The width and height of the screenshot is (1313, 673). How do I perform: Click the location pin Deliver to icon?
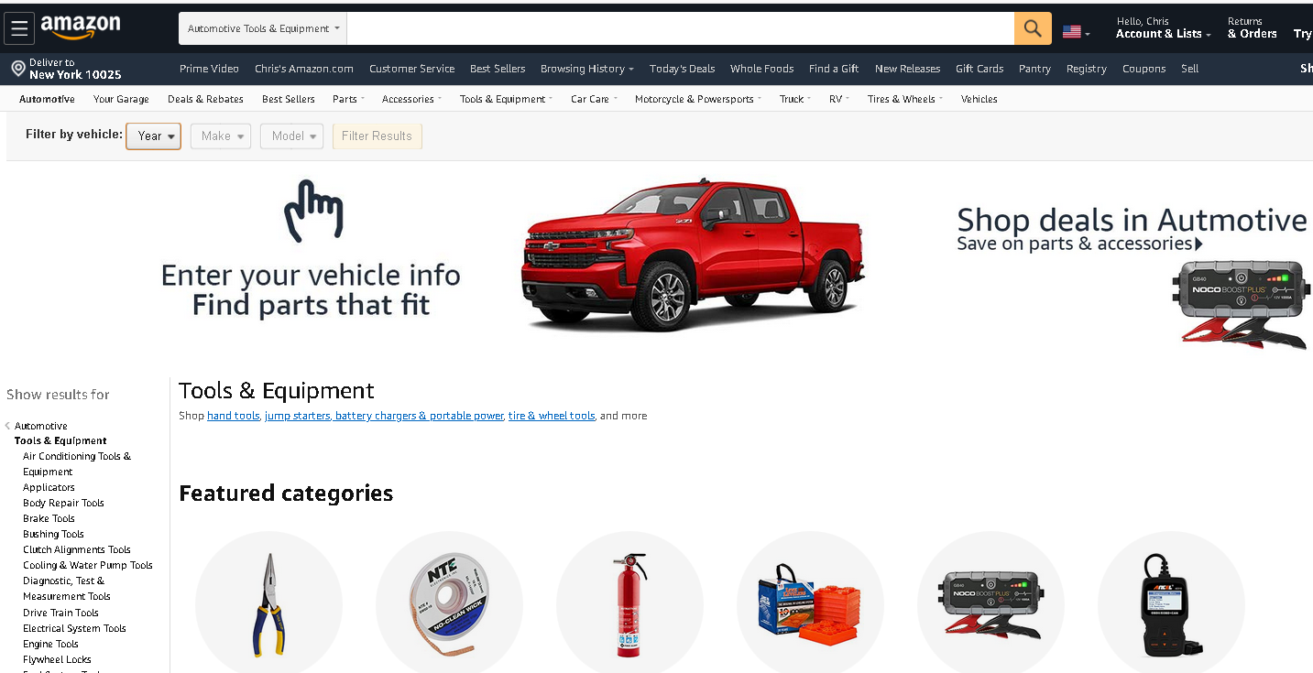17,69
